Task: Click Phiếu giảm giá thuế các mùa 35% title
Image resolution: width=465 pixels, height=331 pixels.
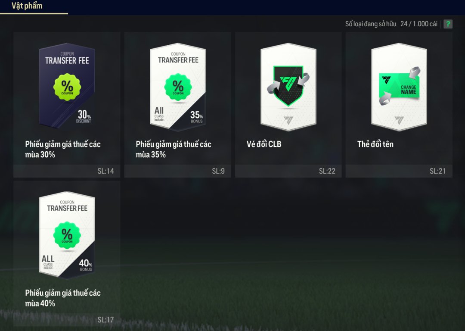Action: point(174,149)
